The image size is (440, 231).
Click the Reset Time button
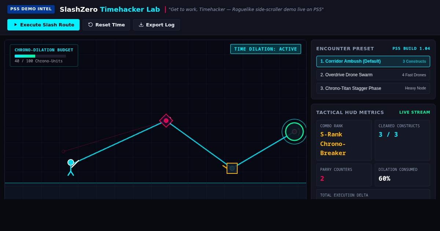point(106,25)
